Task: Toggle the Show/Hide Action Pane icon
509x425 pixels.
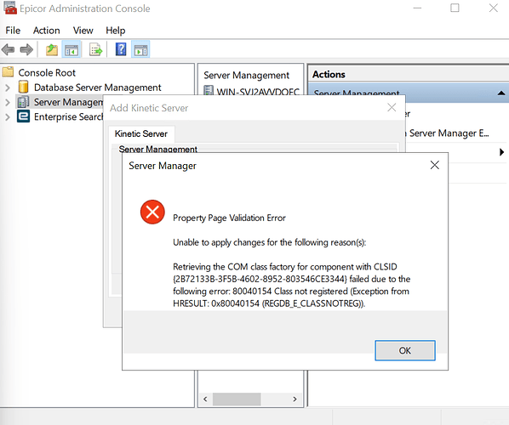Action: [140, 50]
